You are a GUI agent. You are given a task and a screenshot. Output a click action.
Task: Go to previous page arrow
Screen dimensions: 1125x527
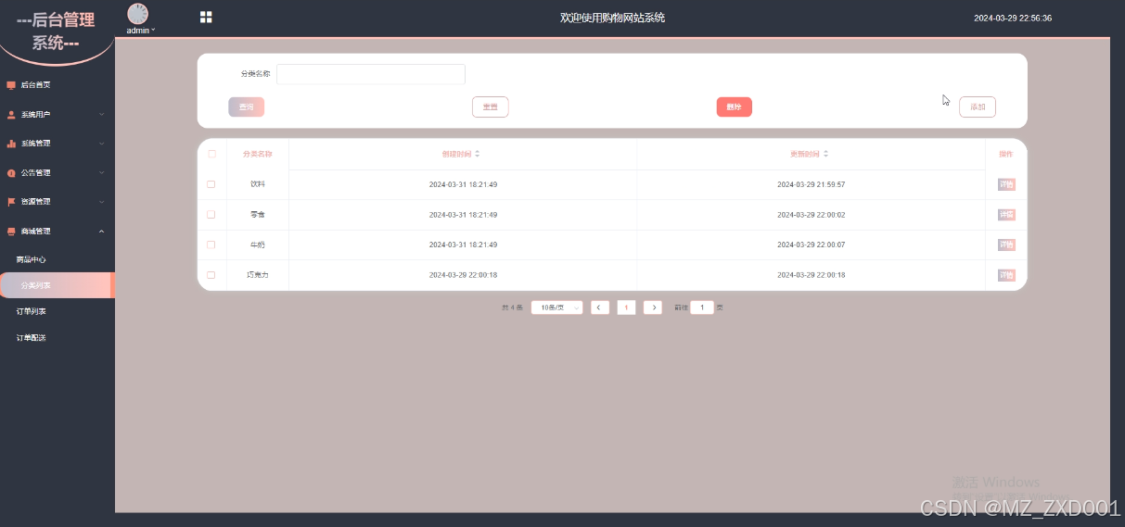600,307
